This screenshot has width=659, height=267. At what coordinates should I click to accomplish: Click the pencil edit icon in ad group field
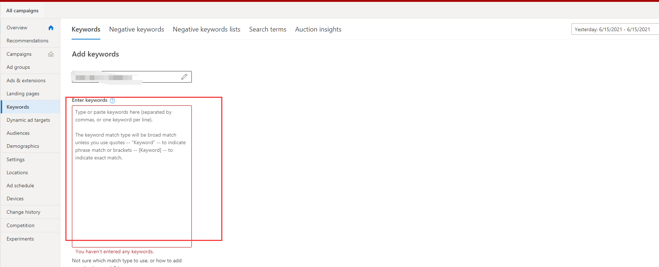click(x=184, y=77)
